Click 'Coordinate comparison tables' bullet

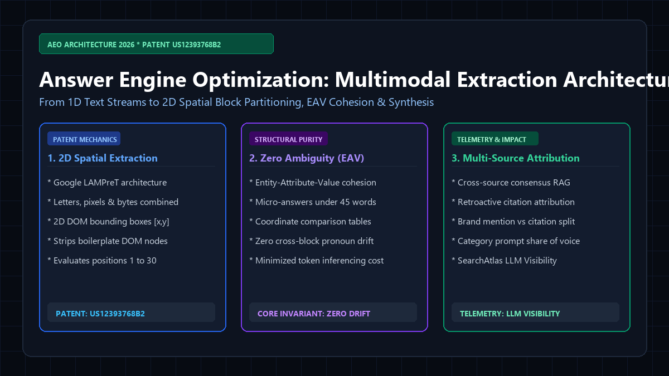pyautogui.click(x=310, y=222)
